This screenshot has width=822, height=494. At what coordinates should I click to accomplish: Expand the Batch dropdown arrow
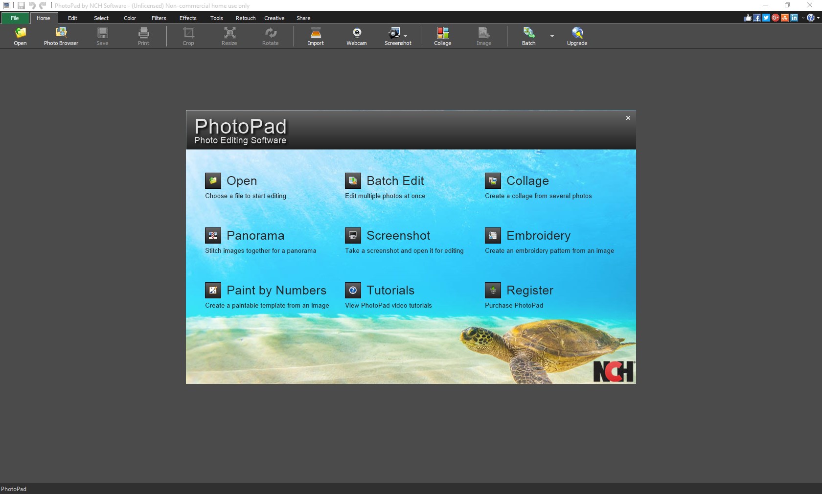coord(552,37)
